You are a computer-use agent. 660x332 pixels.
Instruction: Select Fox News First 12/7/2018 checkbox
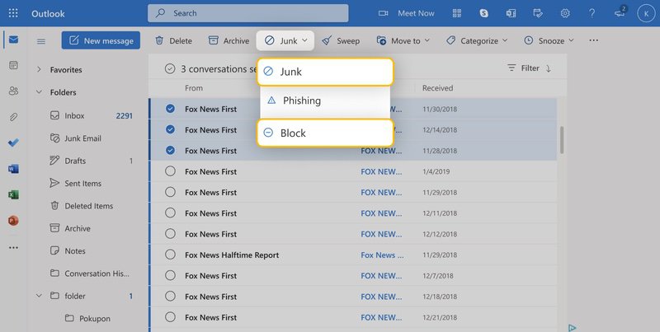(170, 276)
